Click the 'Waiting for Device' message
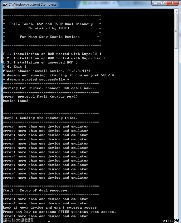Screen dimensions: 181x223 pyautogui.click(x=49, y=88)
